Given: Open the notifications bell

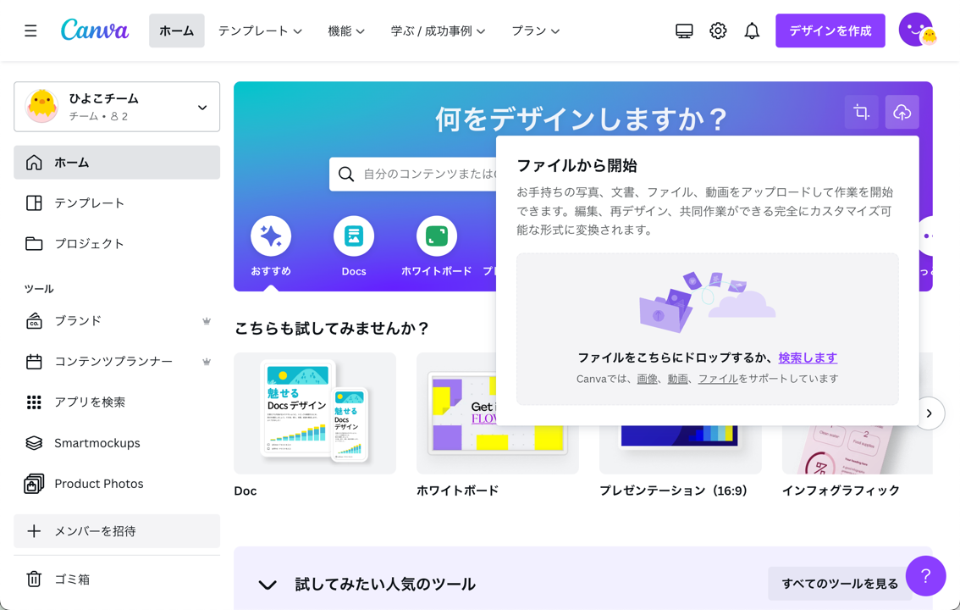Looking at the screenshot, I should point(752,30).
